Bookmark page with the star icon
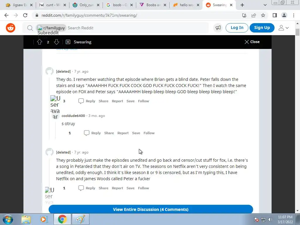 coord(263,15)
